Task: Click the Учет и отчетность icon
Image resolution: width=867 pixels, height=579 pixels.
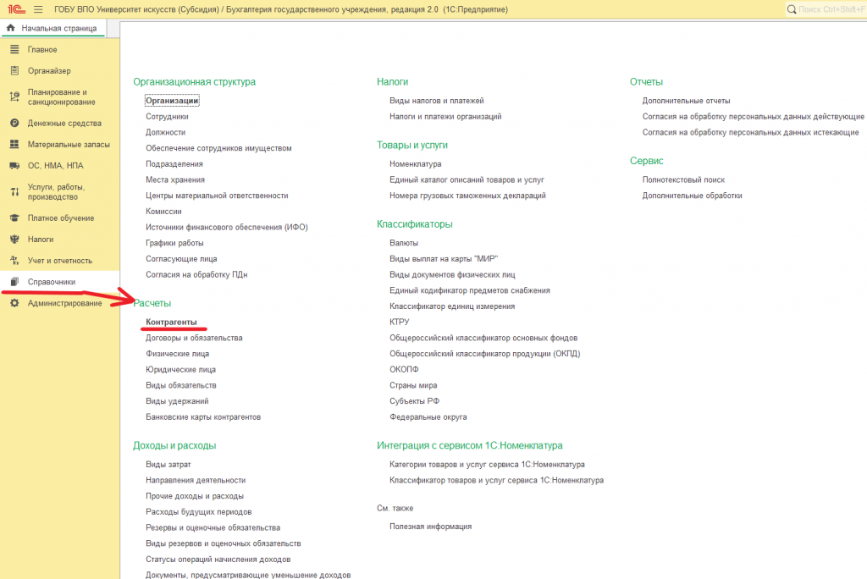Action: coord(14,261)
